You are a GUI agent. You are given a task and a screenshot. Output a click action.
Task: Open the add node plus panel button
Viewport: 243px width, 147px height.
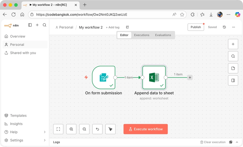click(233, 44)
